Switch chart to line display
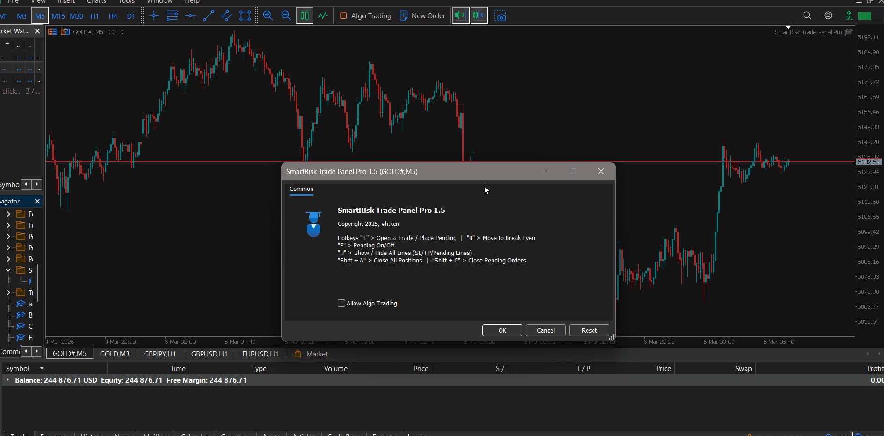 [x=323, y=16]
